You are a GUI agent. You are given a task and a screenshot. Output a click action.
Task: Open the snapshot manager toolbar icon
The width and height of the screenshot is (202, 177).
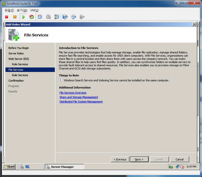tap(56, 17)
